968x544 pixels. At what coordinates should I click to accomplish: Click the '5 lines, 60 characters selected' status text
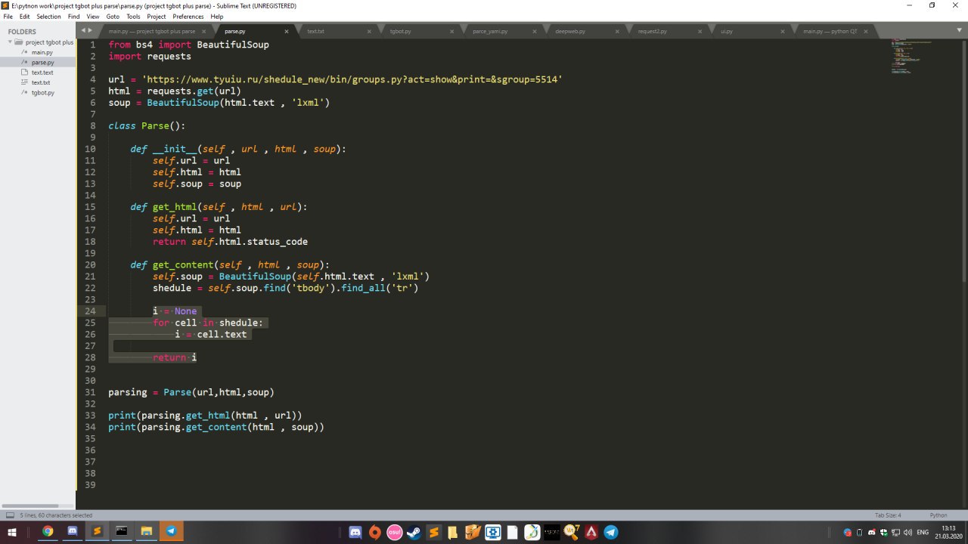56,515
